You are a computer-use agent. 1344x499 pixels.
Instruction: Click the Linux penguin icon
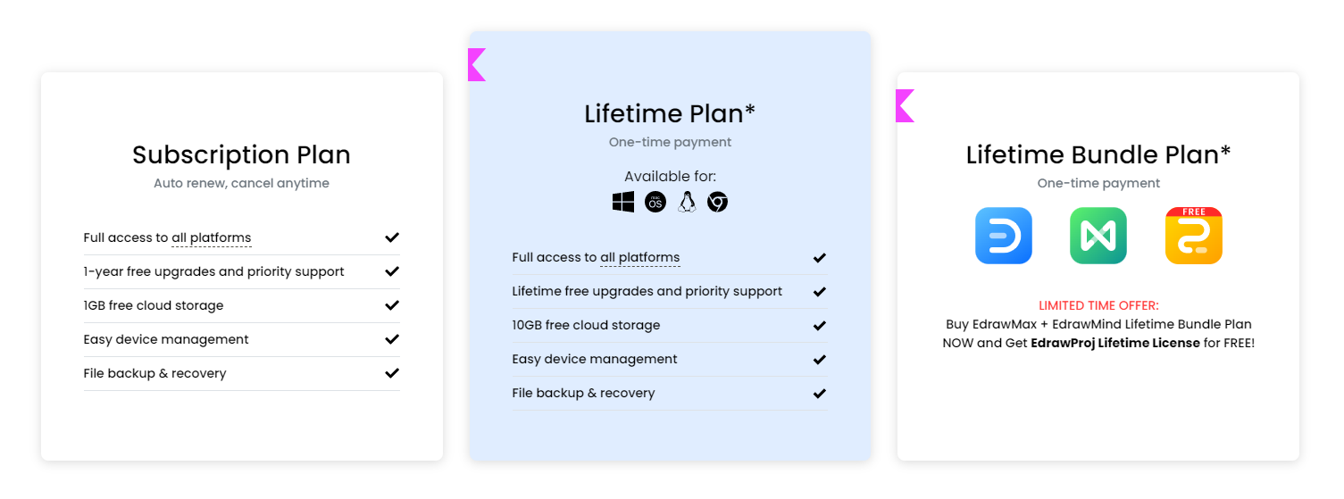687,202
